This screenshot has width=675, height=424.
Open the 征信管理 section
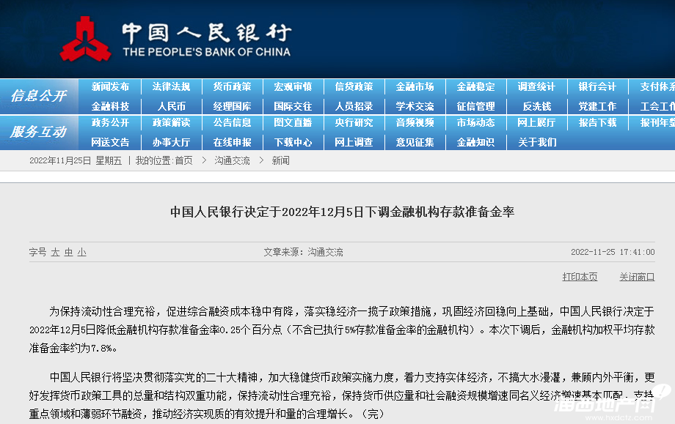(x=475, y=106)
